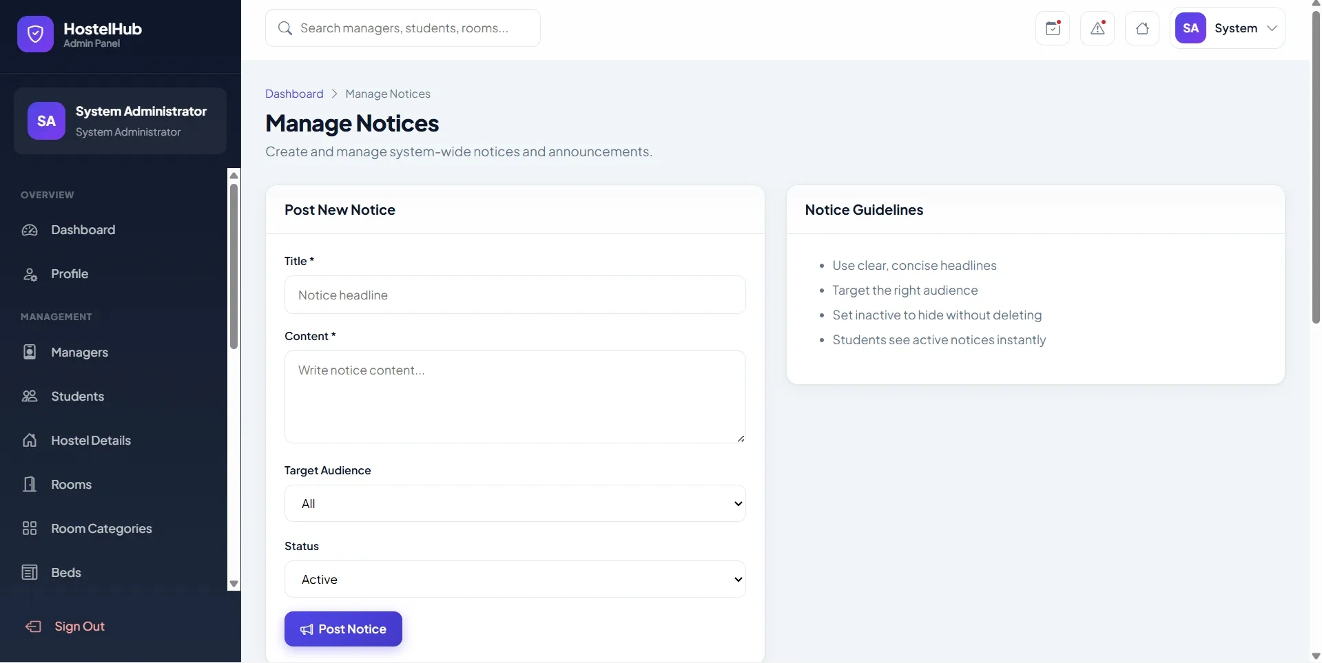Open the alert triangle notifications icon
The image size is (1322, 663).
[1097, 28]
